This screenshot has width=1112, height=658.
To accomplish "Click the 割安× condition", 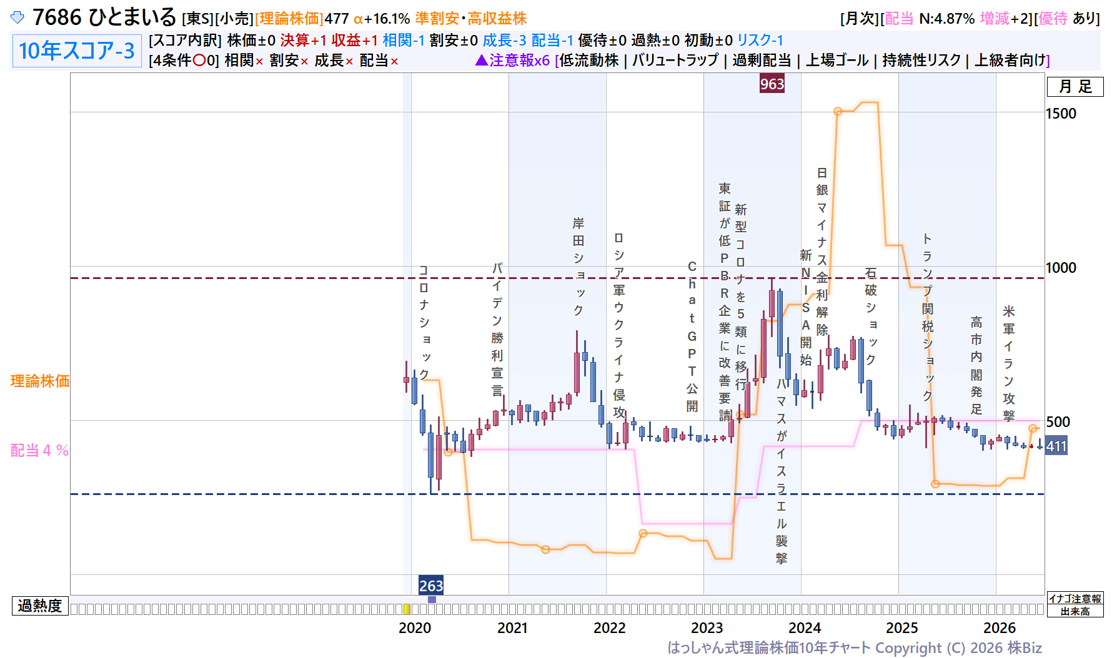I will pos(289,61).
